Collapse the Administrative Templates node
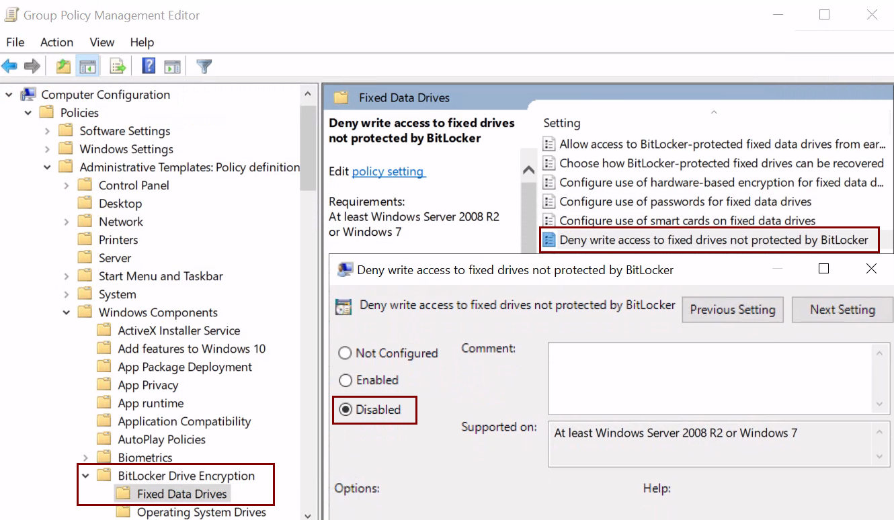894x520 pixels. click(x=47, y=167)
